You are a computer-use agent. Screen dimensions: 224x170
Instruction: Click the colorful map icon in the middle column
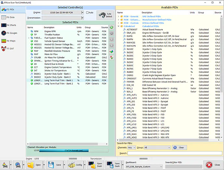click(x=112, y=52)
